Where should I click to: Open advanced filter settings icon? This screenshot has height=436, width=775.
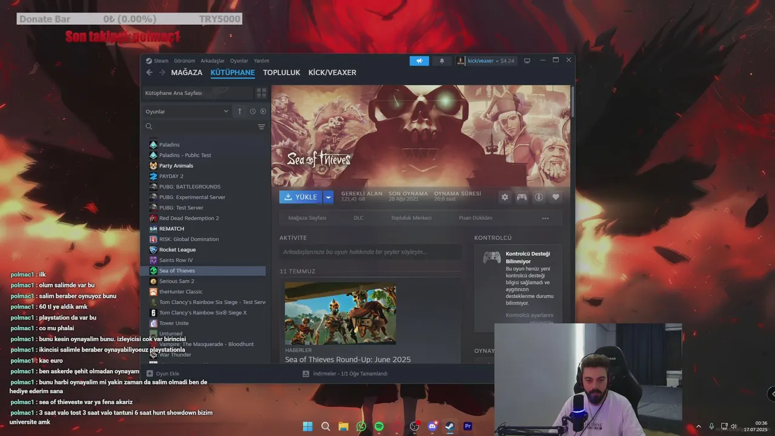[x=262, y=127]
